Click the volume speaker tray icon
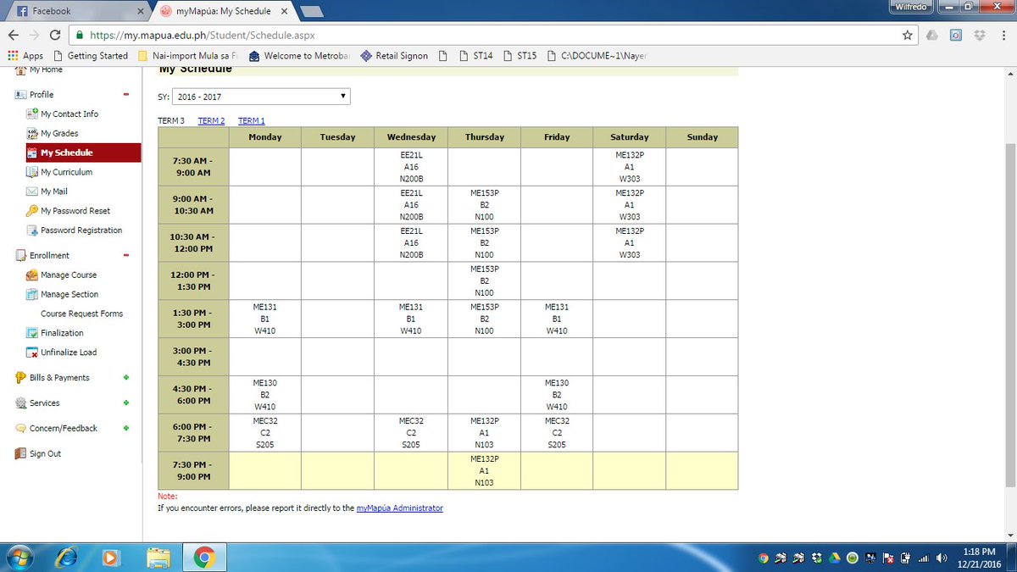The image size is (1017, 572). click(942, 558)
